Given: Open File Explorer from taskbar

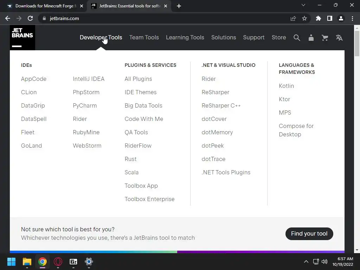Looking at the screenshot, I should click(27, 262).
